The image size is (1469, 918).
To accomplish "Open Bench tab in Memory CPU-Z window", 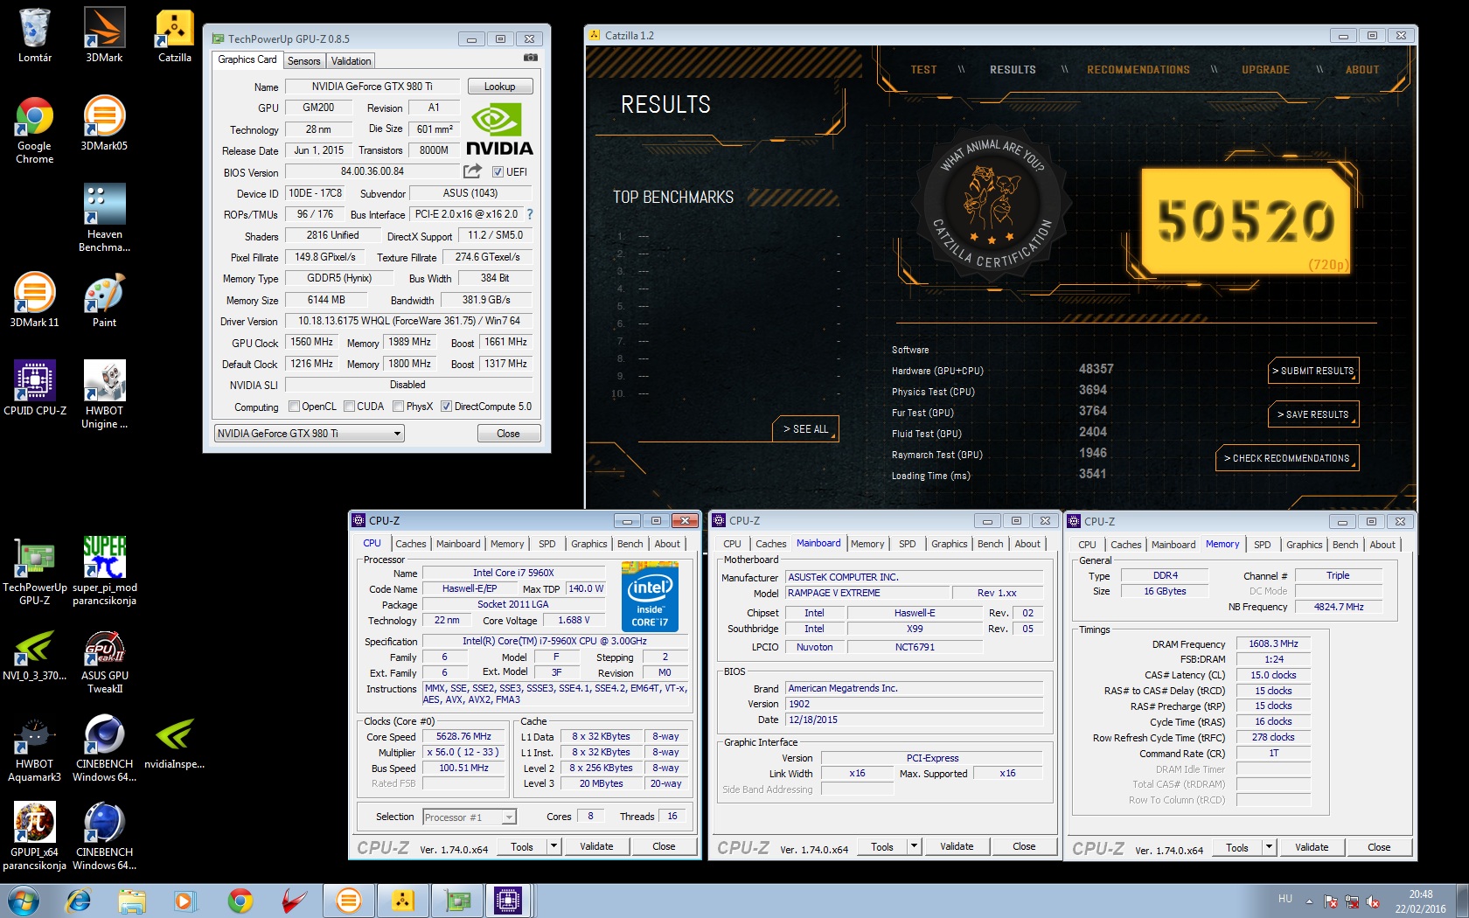I will click(x=1345, y=545).
